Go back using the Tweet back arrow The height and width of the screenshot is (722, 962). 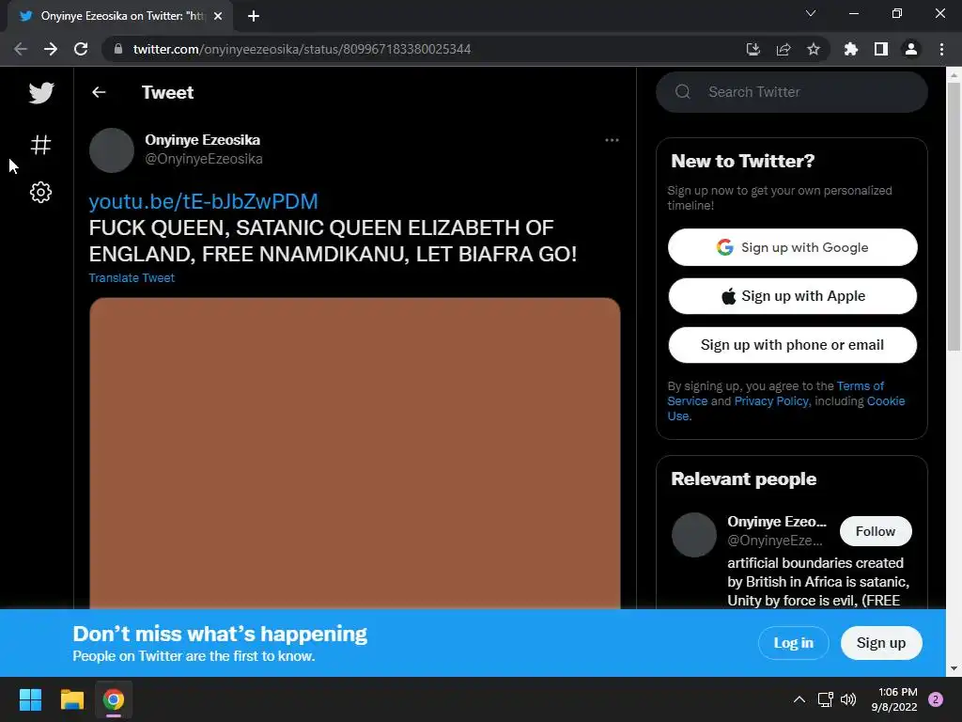[99, 92]
